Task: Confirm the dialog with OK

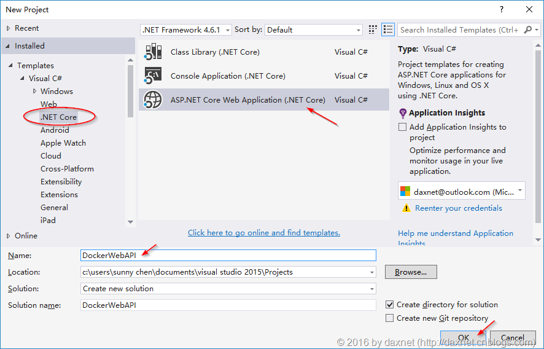Action: (x=463, y=337)
